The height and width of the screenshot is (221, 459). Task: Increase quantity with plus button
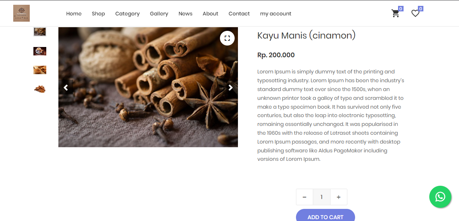coord(339,197)
